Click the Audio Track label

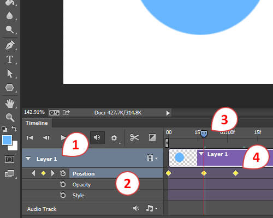click(41, 209)
